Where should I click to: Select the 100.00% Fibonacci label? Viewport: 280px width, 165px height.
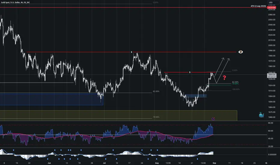(x=236, y=89)
